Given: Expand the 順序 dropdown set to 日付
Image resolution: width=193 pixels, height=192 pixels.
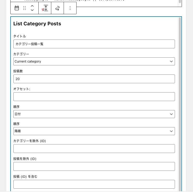Looking at the screenshot, I should [94, 114].
